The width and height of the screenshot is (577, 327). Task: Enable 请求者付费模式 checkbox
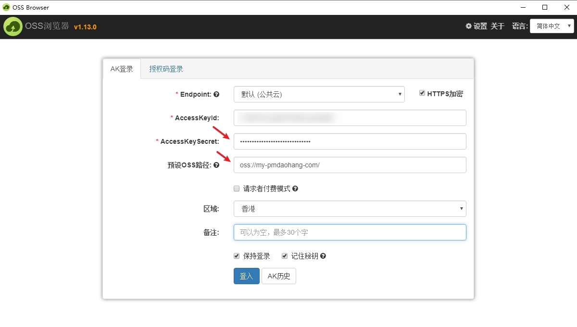point(237,189)
